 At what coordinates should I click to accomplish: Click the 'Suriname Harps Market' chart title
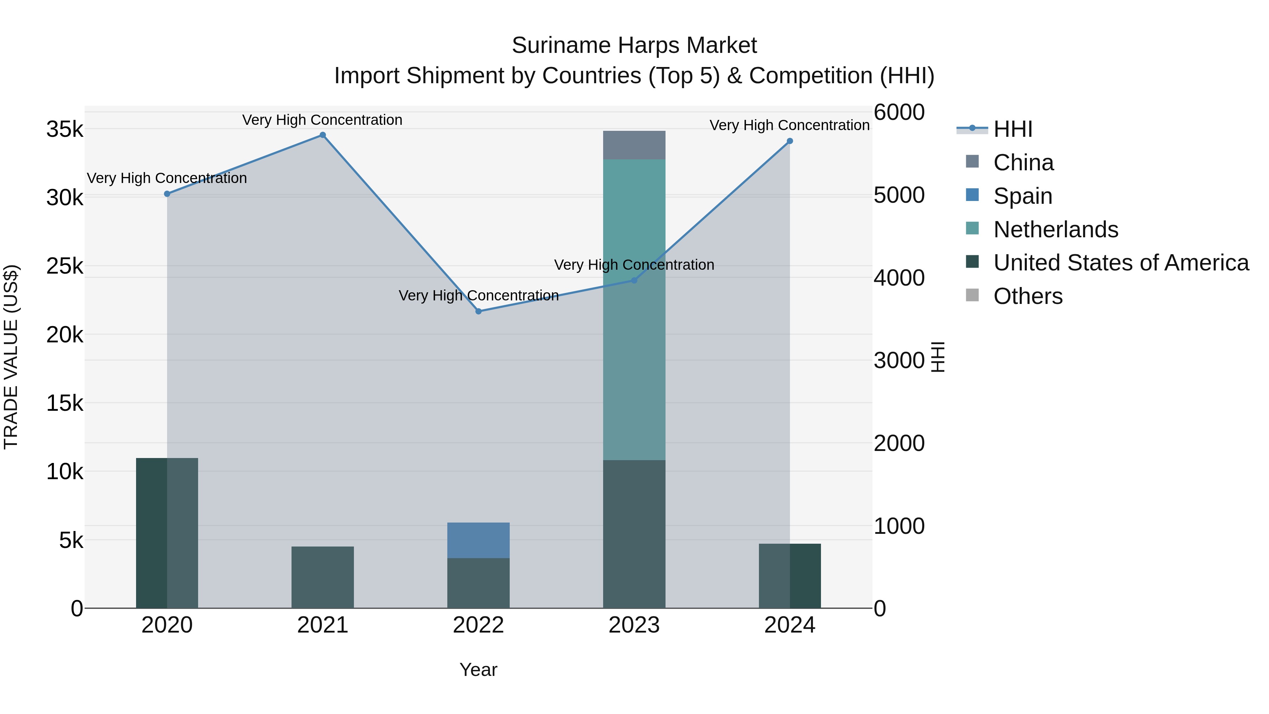[x=634, y=46]
